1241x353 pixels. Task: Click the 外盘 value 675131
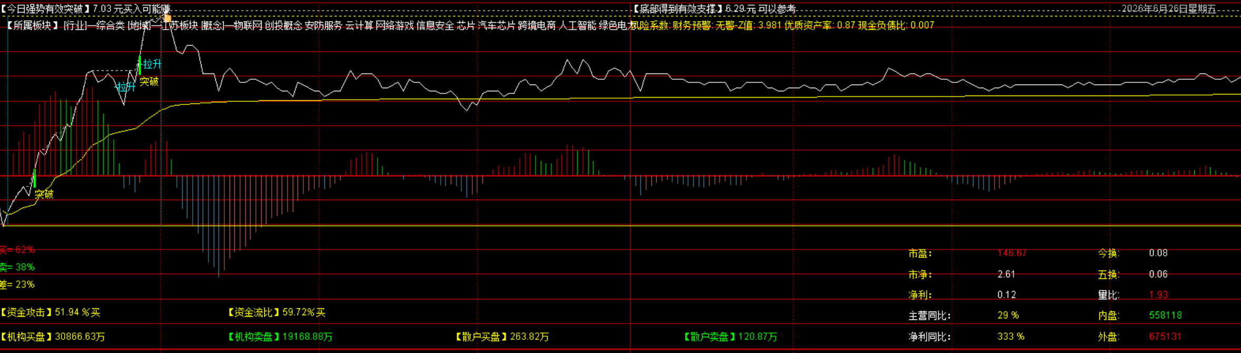pyautogui.click(x=1165, y=336)
